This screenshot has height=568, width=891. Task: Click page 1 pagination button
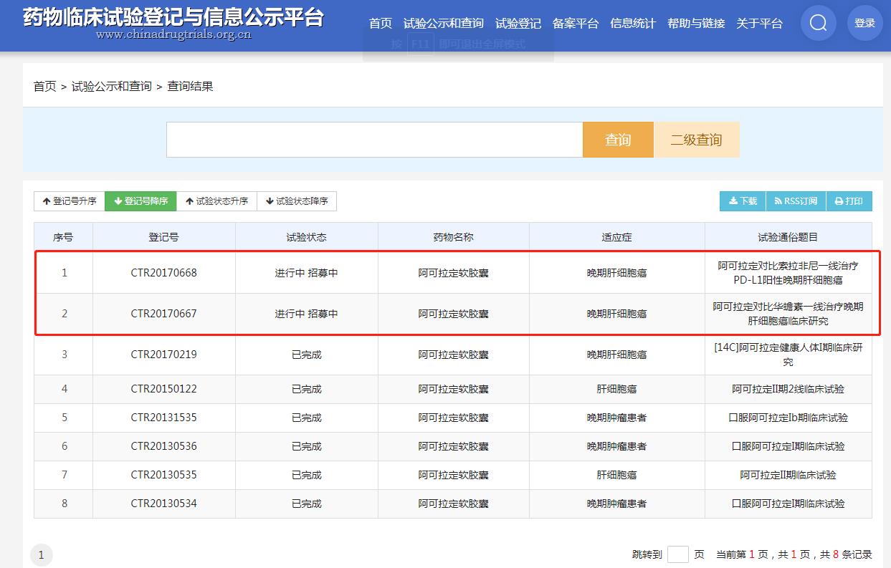tap(42, 555)
